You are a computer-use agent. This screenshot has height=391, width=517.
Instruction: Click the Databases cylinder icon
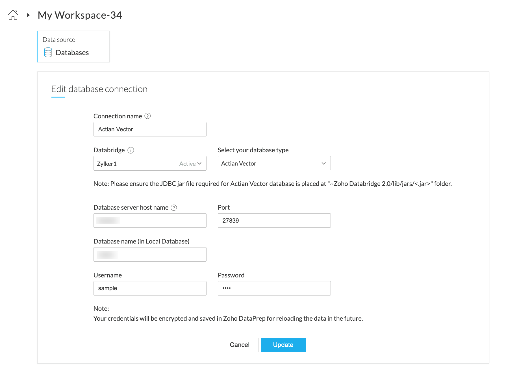point(48,53)
